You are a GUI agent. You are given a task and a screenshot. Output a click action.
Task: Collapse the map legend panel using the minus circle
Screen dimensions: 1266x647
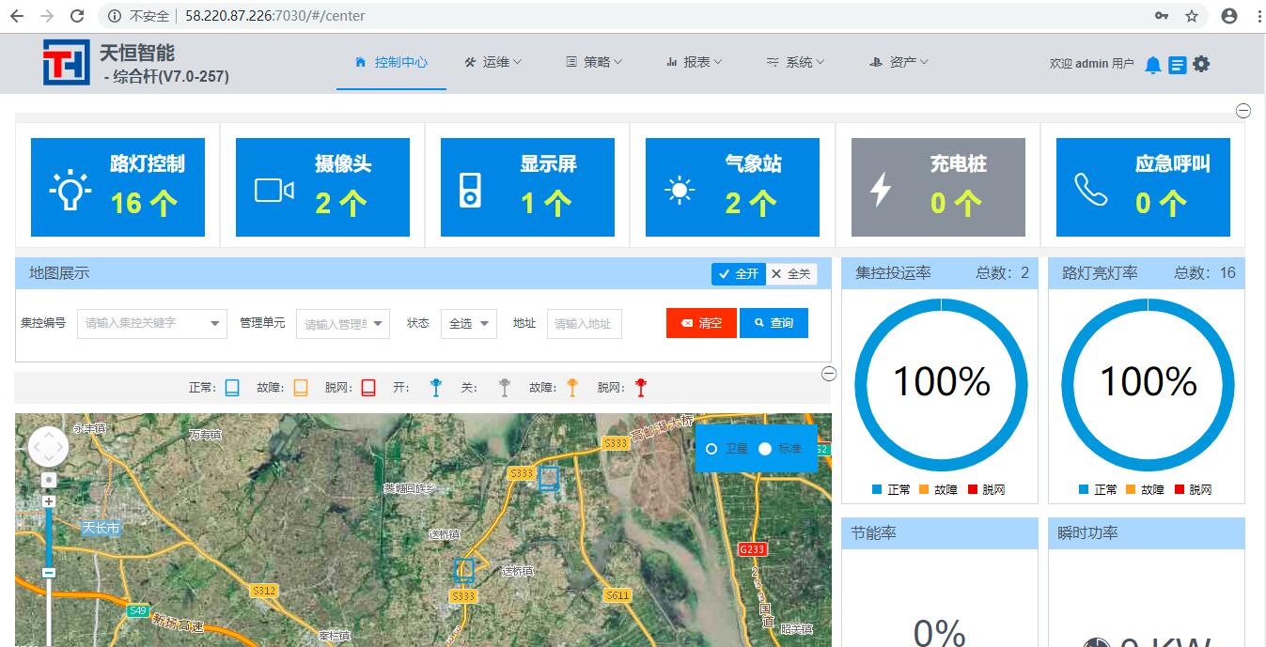[829, 374]
